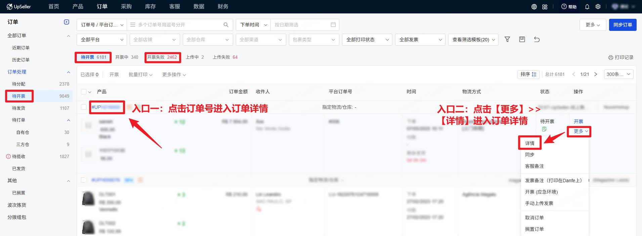Select 手动上传发票 in the menu
642x236 pixels.
539,203
